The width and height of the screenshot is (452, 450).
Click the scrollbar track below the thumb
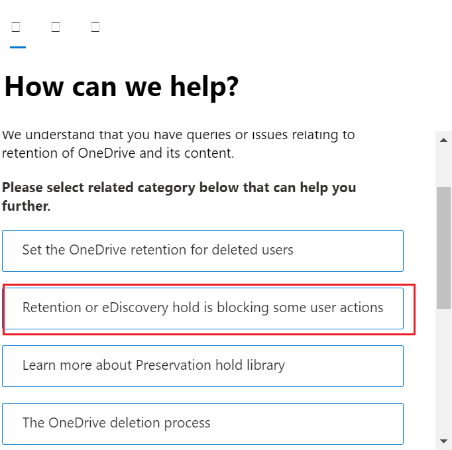(x=443, y=372)
